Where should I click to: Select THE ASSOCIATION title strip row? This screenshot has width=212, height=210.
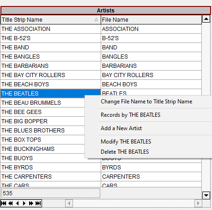(51, 29)
